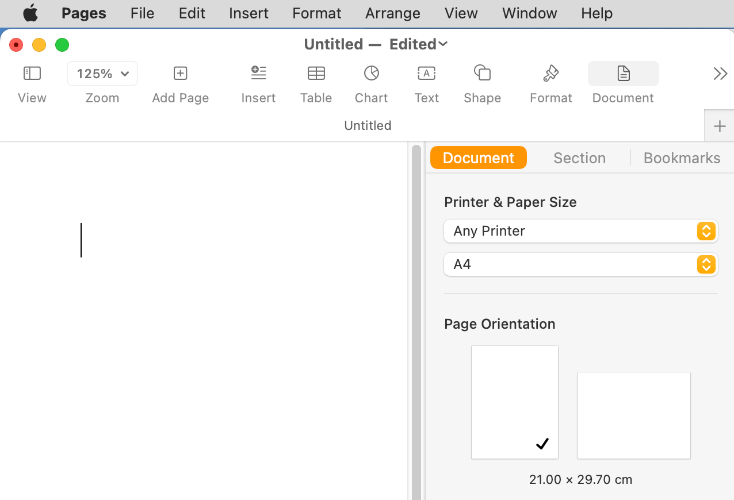Open the Insert menu in menu bar
Screen dimensions: 734x500
249,13
